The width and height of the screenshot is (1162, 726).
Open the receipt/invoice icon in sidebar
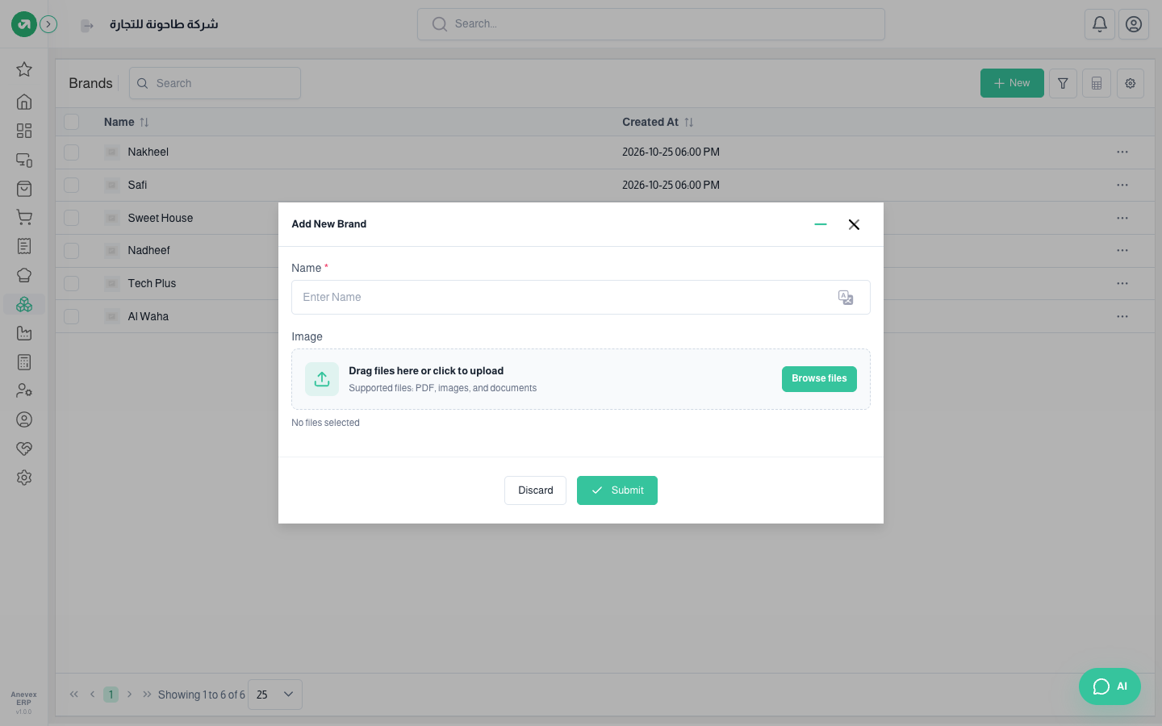[24, 246]
